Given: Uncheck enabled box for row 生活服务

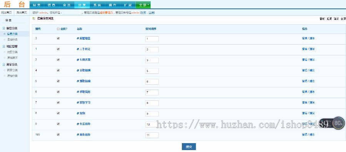Looking at the screenshot, I should pos(58,124).
